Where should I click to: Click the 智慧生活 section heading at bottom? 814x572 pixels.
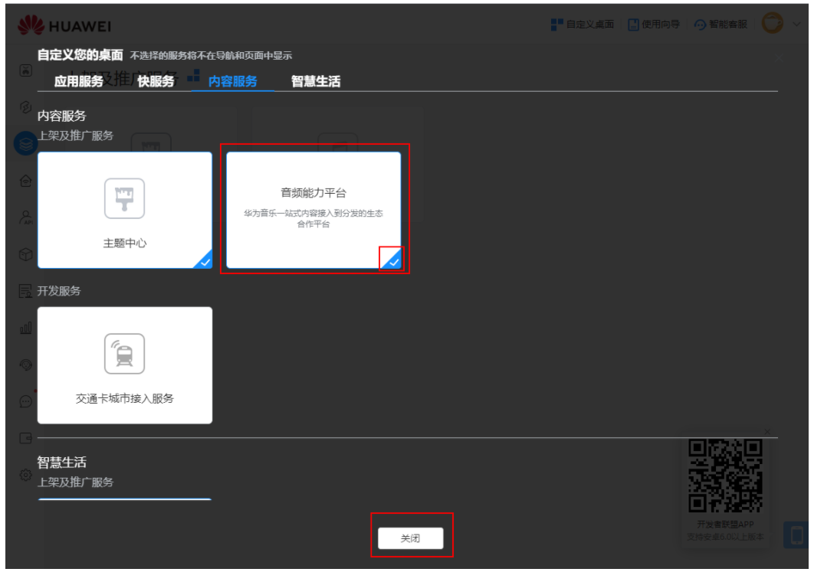point(61,462)
